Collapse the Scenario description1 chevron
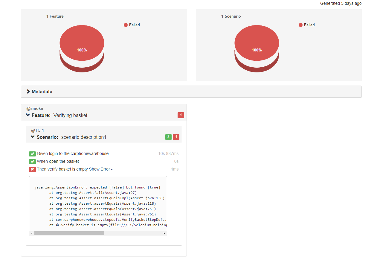The image size is (371, 260). (x=33, y=137)
